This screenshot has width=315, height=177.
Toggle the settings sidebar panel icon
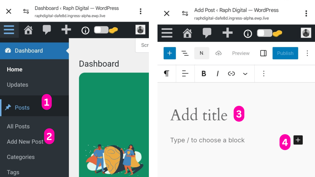coord(263,53)
